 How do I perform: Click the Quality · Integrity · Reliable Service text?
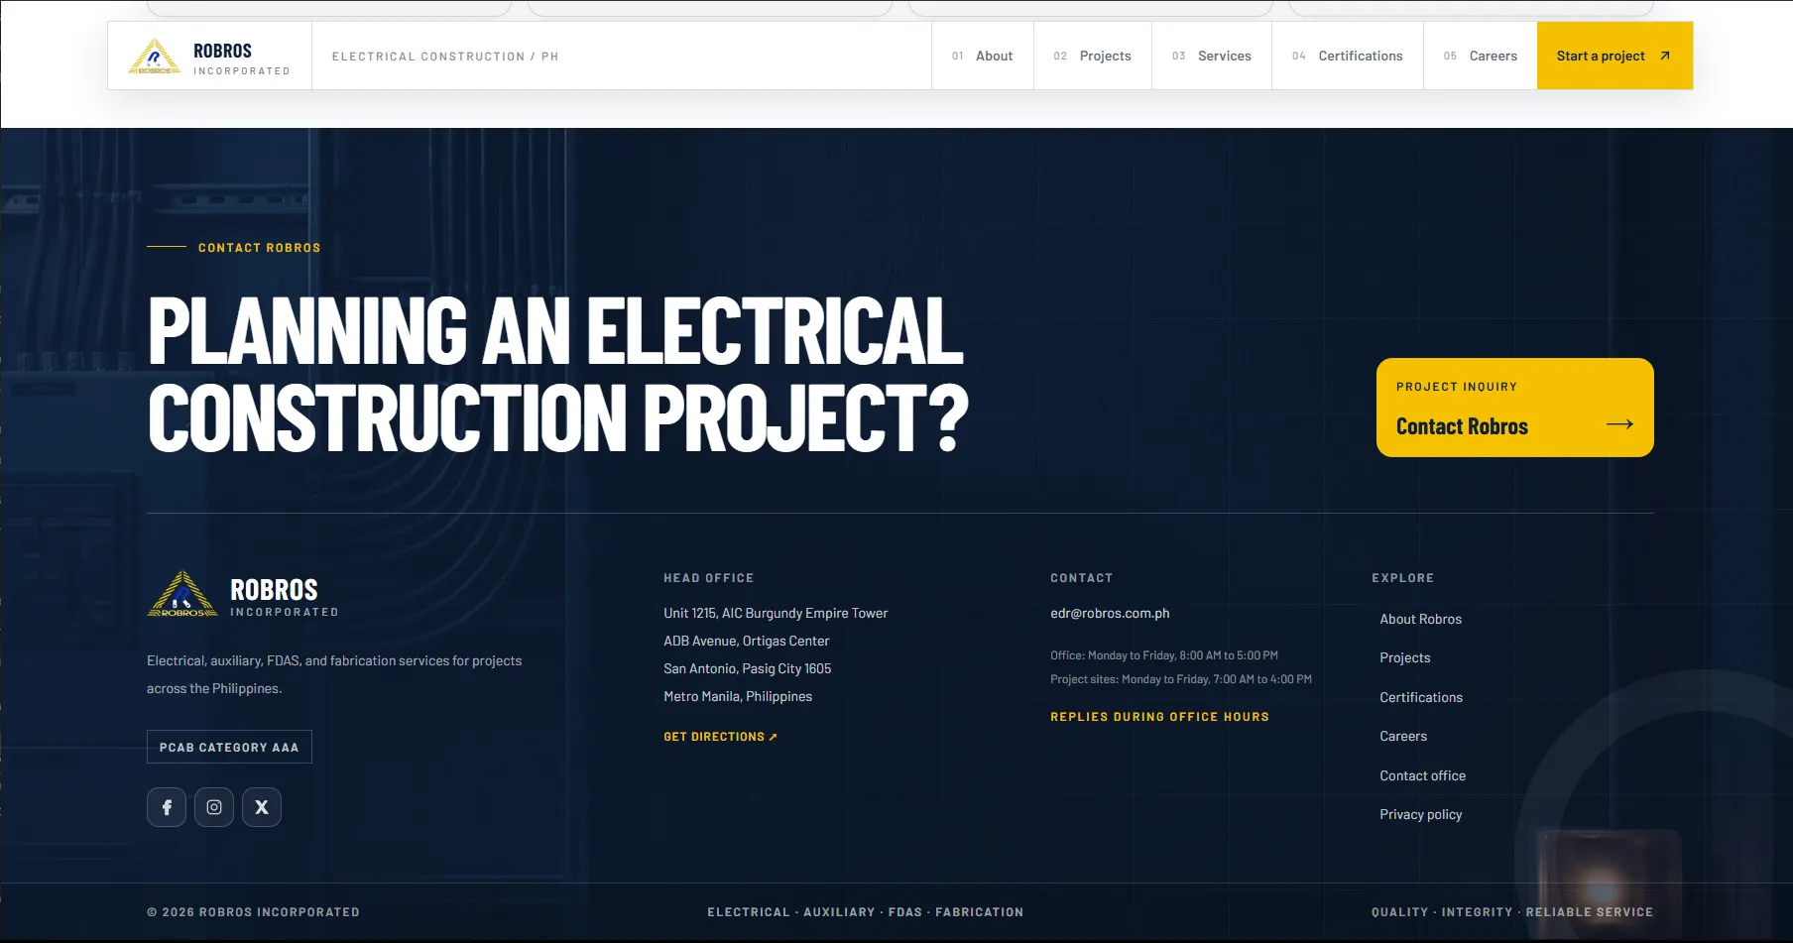(x=1512, y=912)
